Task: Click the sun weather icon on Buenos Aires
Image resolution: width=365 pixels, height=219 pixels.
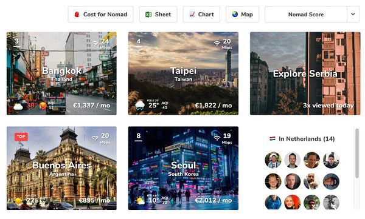Action: coord(18,201)
